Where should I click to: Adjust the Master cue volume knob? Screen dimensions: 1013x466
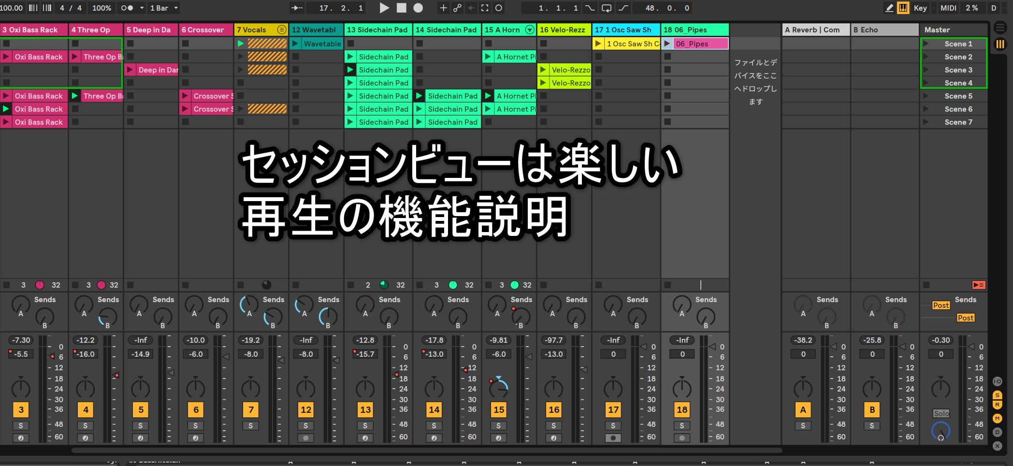click(x=941, y=430)
